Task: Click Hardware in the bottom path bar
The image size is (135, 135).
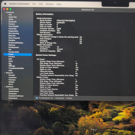Action: pyautogui.click(x=60, y=98)
